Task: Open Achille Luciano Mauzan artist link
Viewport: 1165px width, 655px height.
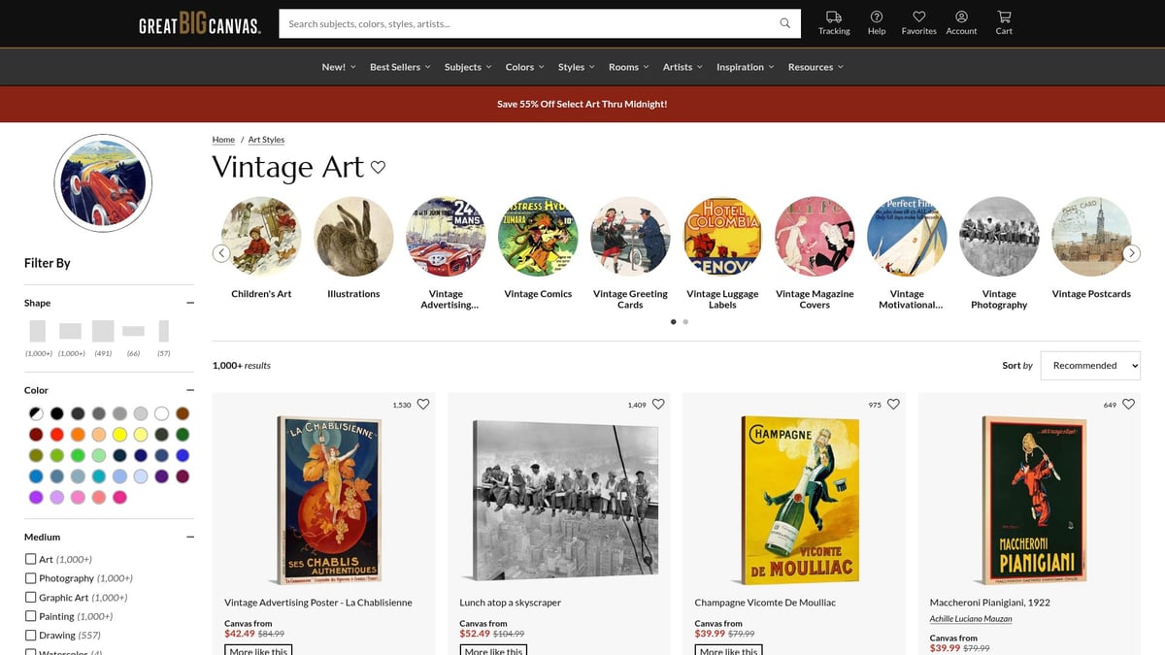Action: click(x=971, y=619)
